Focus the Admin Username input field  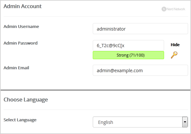(140, 29)
